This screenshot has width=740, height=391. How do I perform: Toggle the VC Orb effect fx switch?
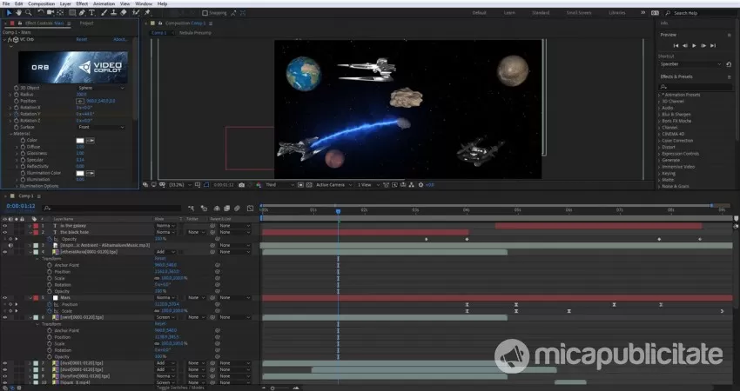tap(10, 40)
